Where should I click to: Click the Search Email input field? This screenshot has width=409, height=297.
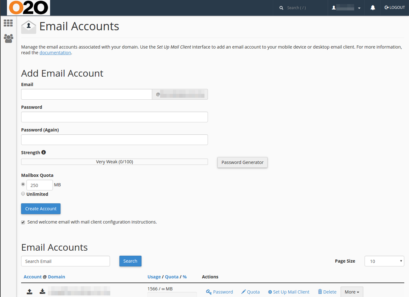tap(66, 261)
